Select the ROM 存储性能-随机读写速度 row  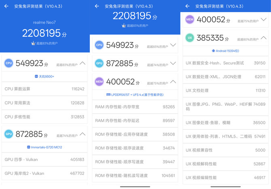[x=135, y=176]
